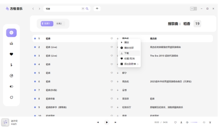The width and height of the screenshot is (218, 128).
Task: Toggle loop mode in the player bar
Action: click(x=204, y=122)
